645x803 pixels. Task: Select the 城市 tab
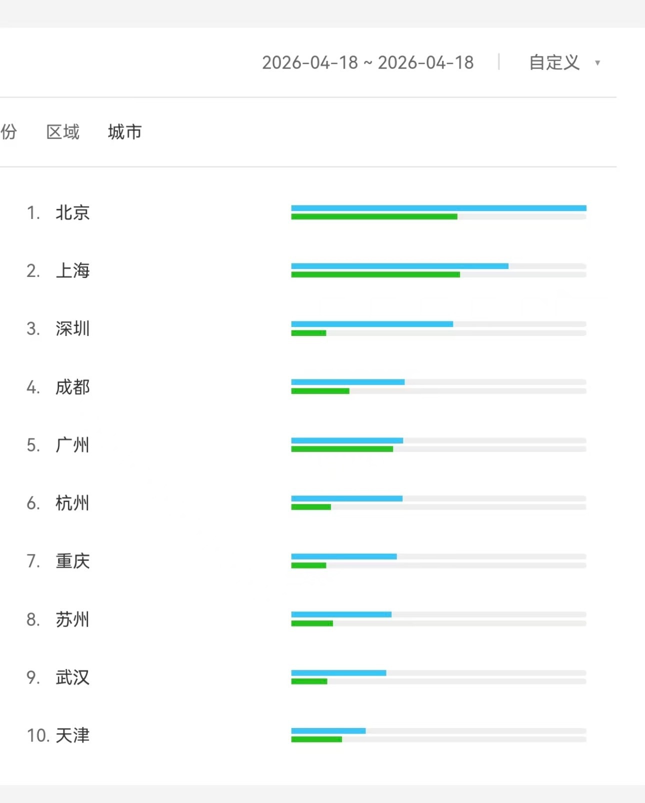coord(123,131)
